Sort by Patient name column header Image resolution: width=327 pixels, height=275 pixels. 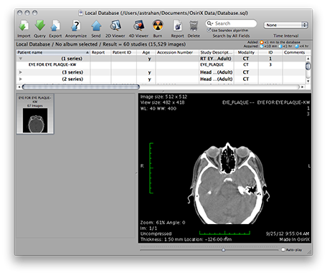pyautogui.click(x=53, y=52)
